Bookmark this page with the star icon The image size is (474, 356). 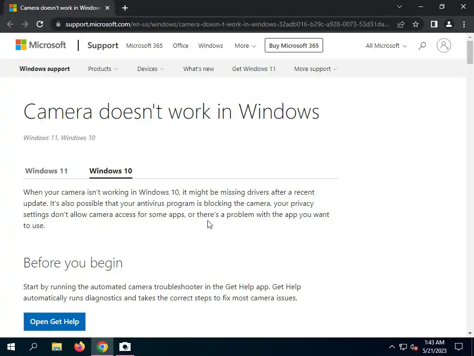click(x=416, y=24)
